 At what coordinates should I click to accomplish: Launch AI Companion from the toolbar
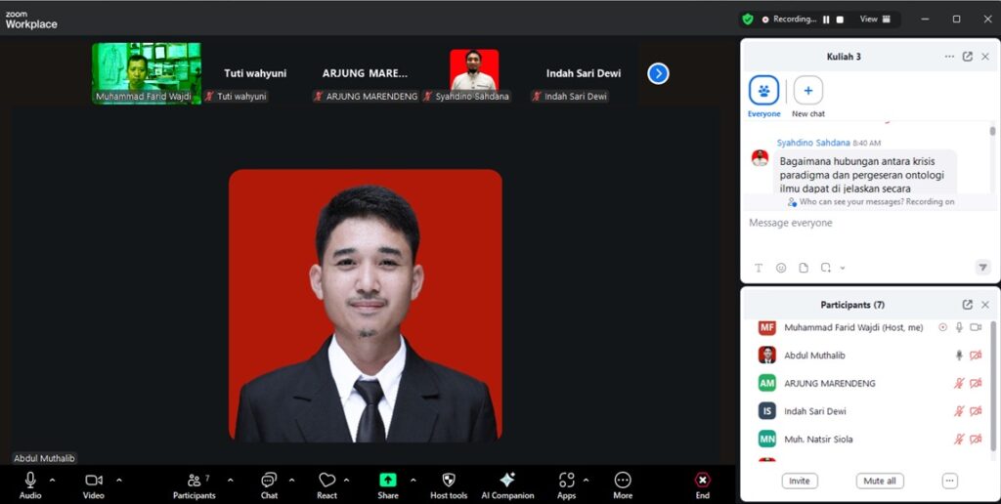507,485
